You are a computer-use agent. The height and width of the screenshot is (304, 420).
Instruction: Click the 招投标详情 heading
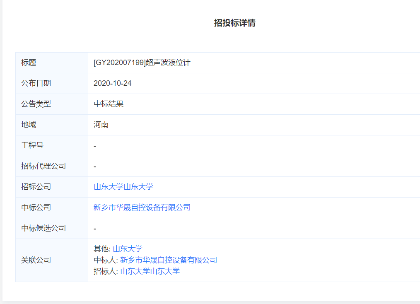[234, 23]
